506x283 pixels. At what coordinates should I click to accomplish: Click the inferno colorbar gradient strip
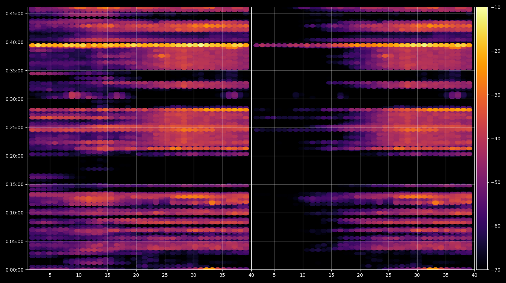pos(482,138)
